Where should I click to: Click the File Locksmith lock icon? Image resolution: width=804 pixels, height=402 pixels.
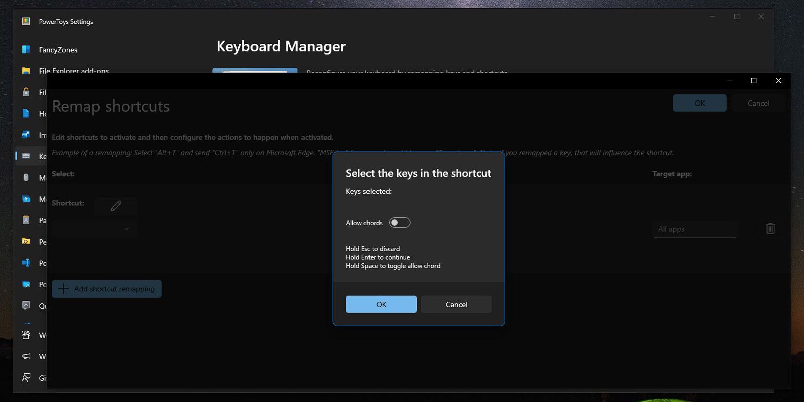(26, 92)
